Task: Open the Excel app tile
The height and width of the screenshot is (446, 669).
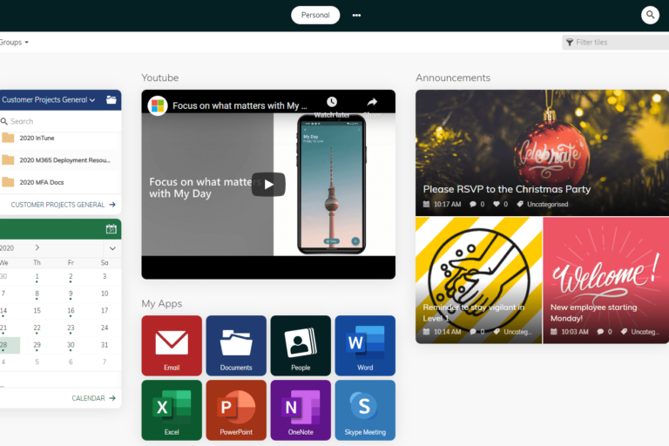Action: tap(172, 409)
